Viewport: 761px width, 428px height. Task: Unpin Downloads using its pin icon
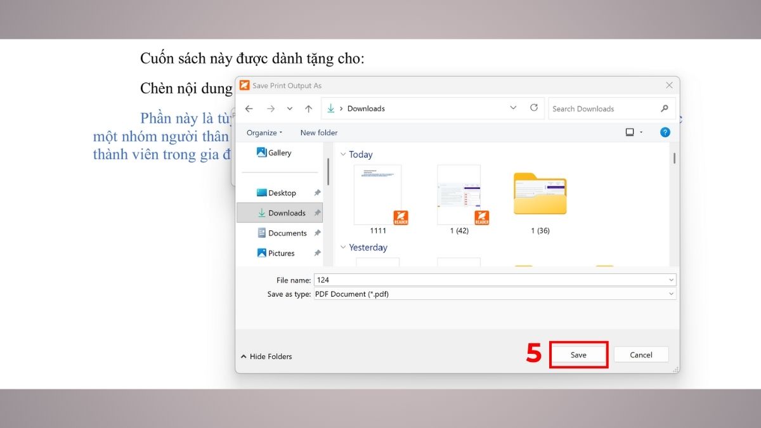[317, 212]
